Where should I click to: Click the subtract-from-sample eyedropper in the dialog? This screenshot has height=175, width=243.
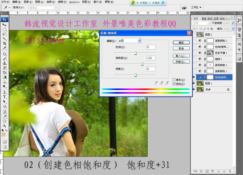point(167,83)
